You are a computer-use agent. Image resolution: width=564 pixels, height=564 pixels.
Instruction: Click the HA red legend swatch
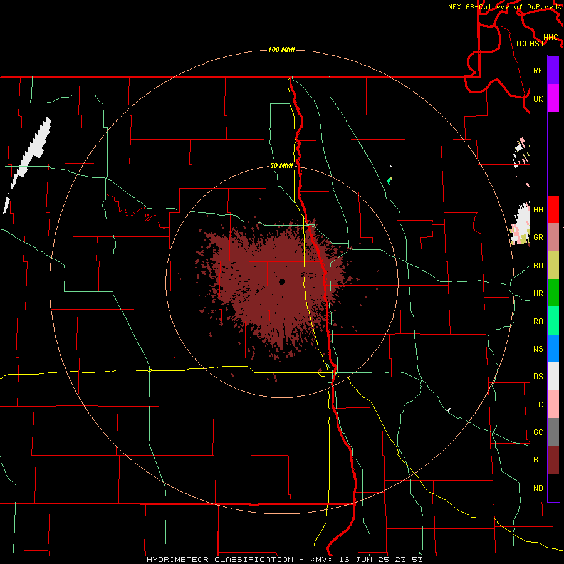553,209
